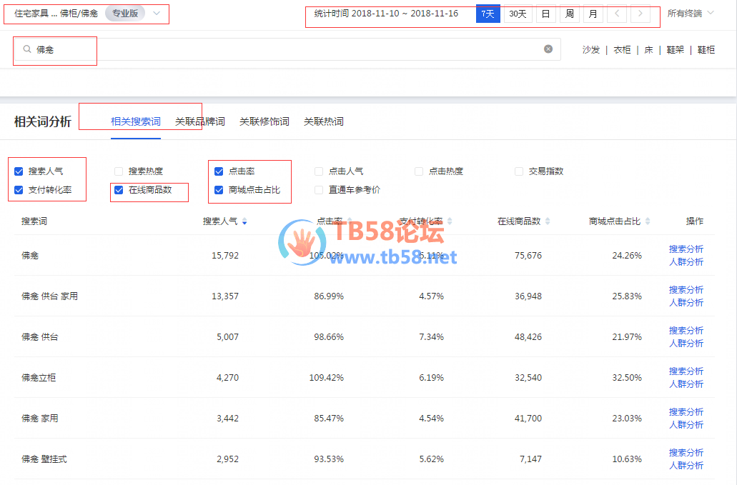Click the 搜索词 column header

coord(34,221)
